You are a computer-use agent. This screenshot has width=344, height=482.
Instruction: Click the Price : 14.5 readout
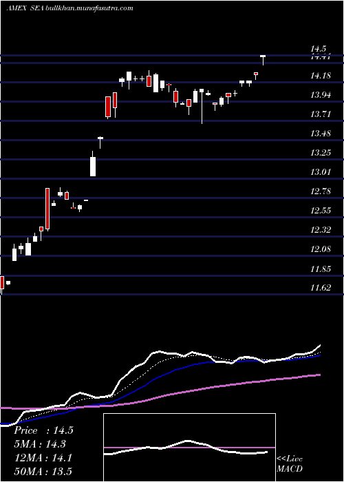[x=43, y=430]
